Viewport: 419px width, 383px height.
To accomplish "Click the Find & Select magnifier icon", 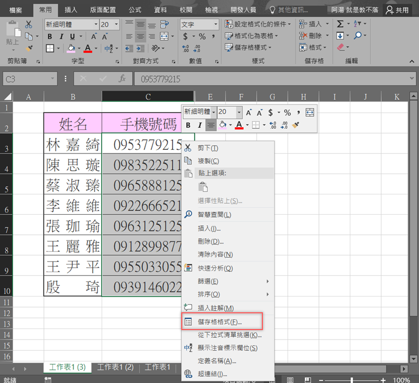I will click(357, 36).
